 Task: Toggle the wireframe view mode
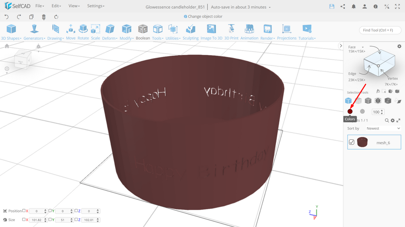click(358, 101)
